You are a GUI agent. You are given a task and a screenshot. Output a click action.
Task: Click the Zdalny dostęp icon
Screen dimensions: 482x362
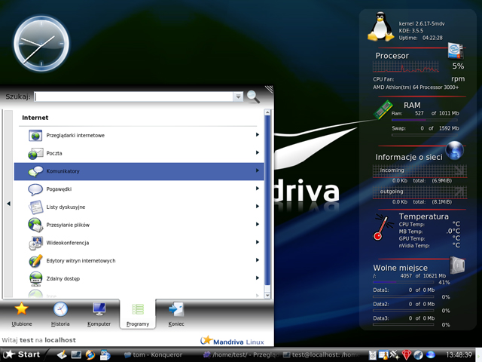pyautogui.click(x=36, y=278)
